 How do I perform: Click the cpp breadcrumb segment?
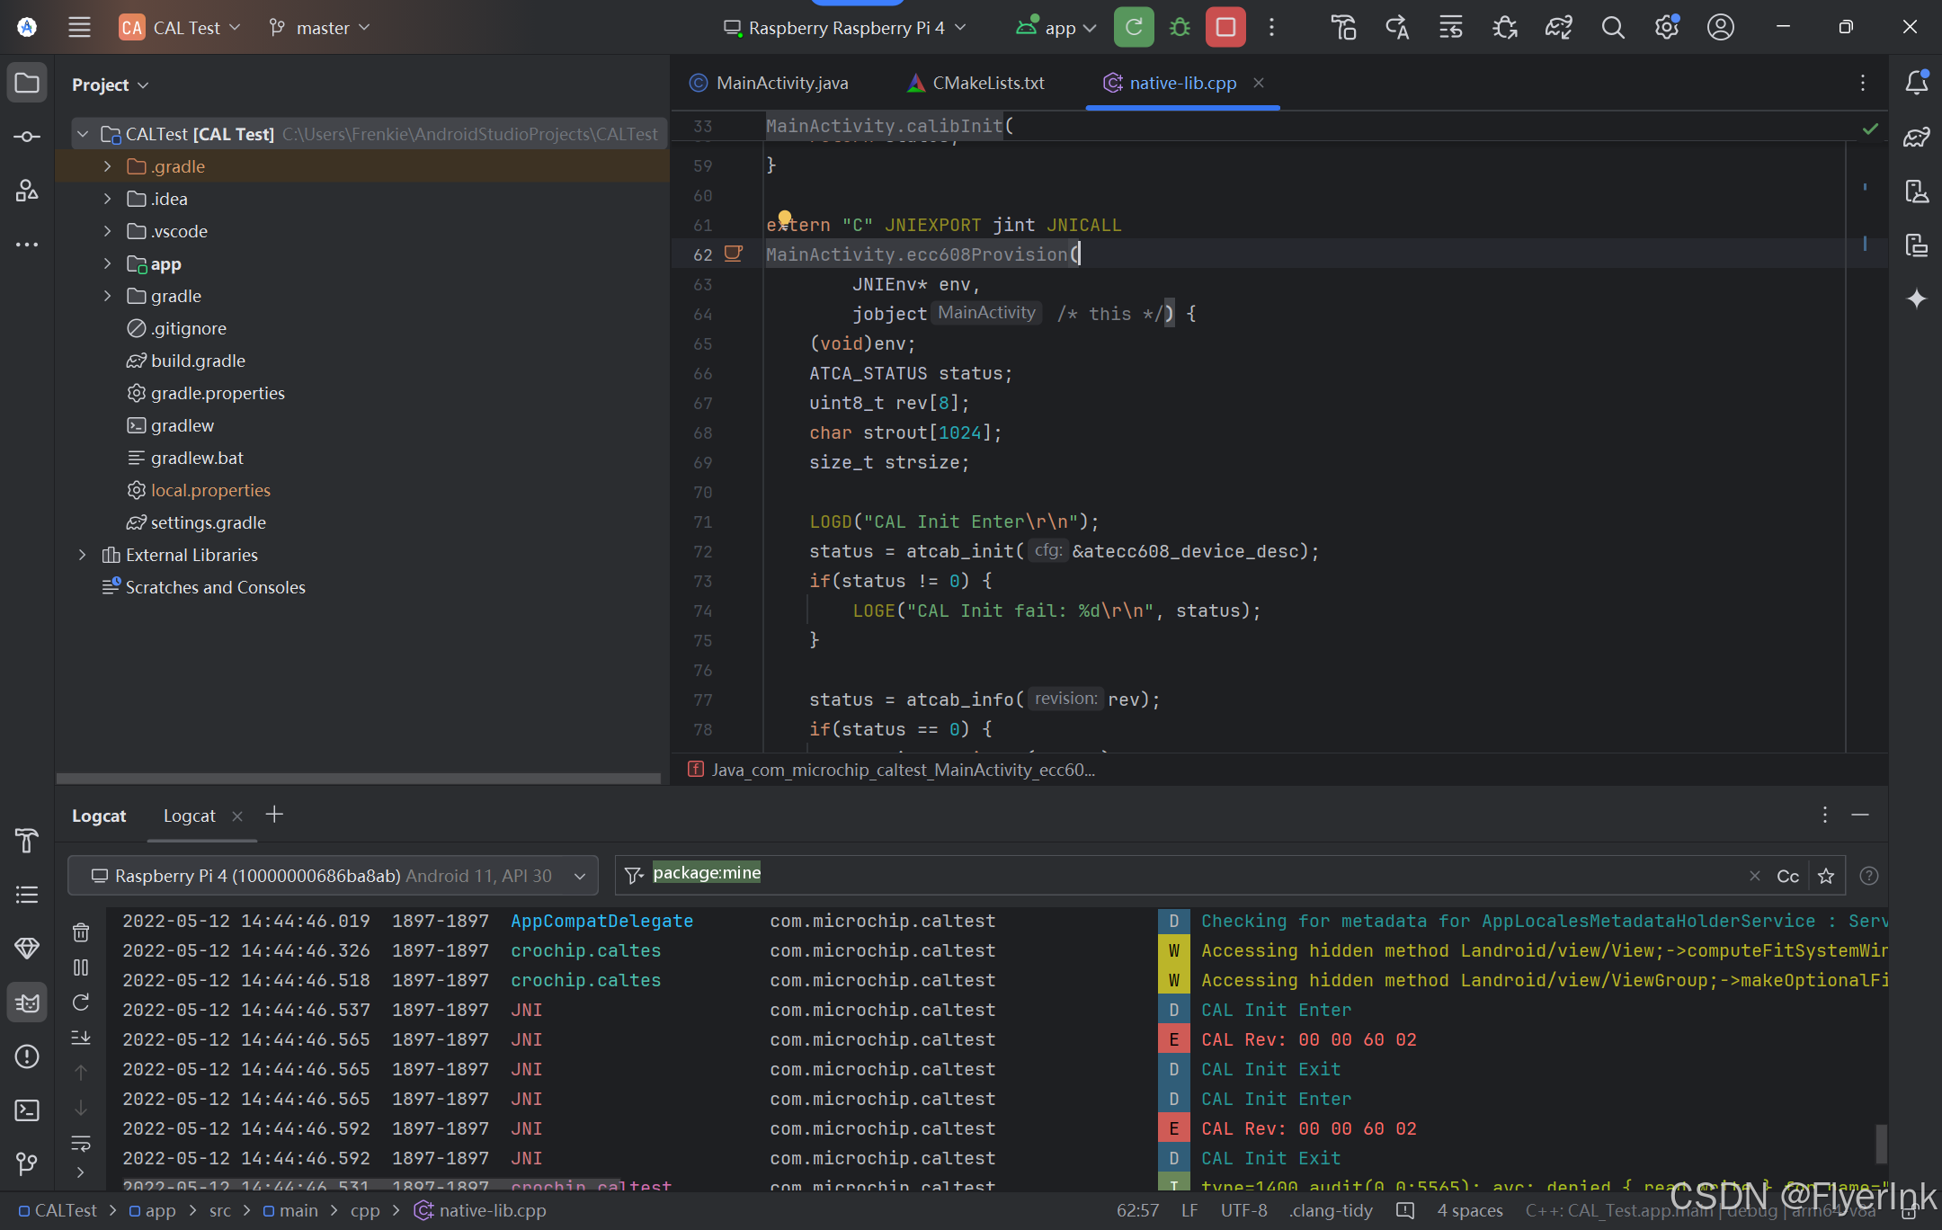(x=365, y=1210)
